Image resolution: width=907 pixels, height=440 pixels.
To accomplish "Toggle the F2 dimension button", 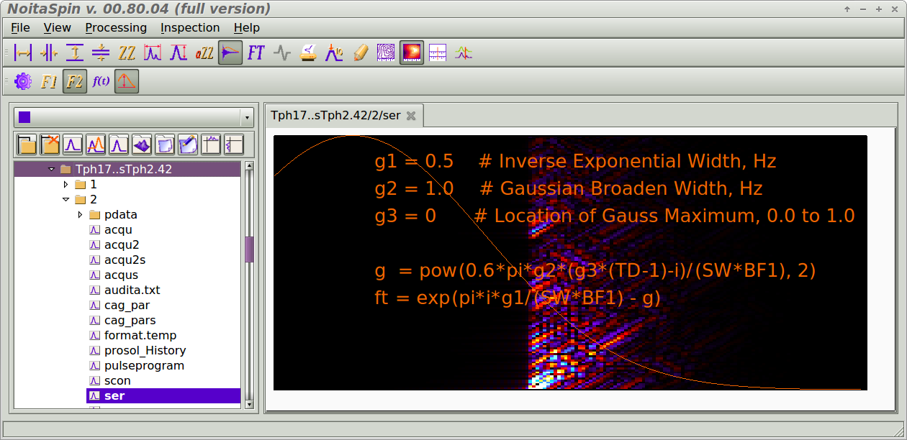I will 75,81.
